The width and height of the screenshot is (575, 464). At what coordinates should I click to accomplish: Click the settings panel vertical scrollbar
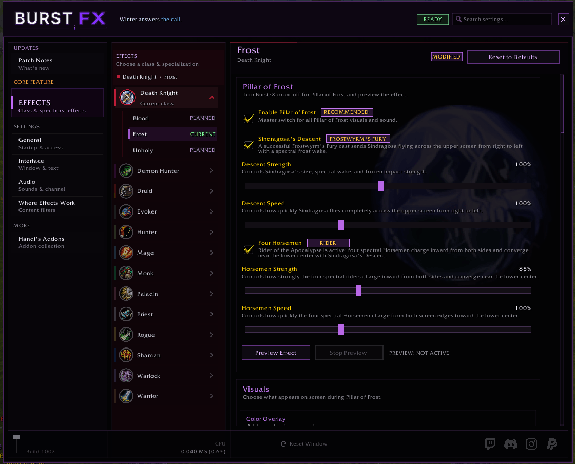(x=562, y=104)
